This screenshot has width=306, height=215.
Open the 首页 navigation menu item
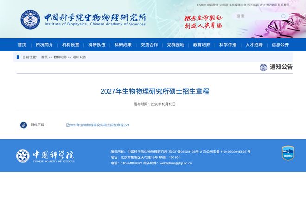coord(22,45)
